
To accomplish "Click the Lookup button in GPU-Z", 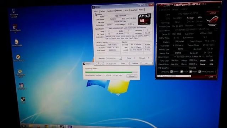I will coord(212,13).
